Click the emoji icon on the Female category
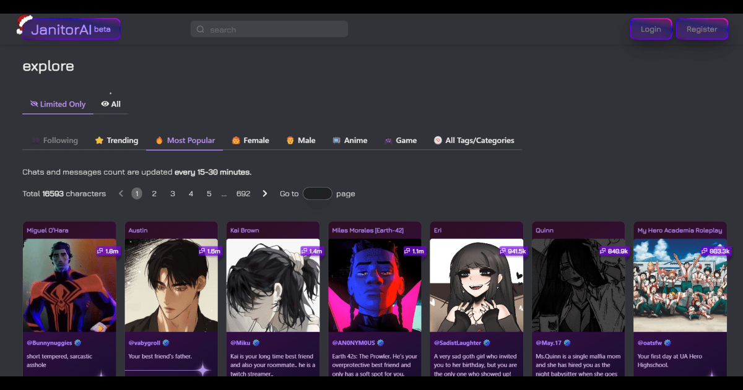 click(x=236, y=140)
